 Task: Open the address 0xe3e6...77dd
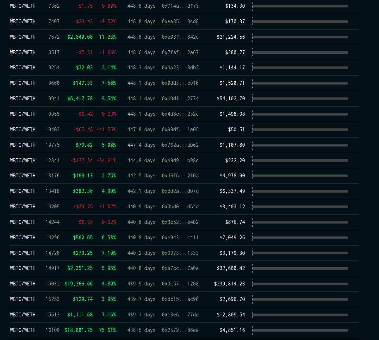[180, 315]
